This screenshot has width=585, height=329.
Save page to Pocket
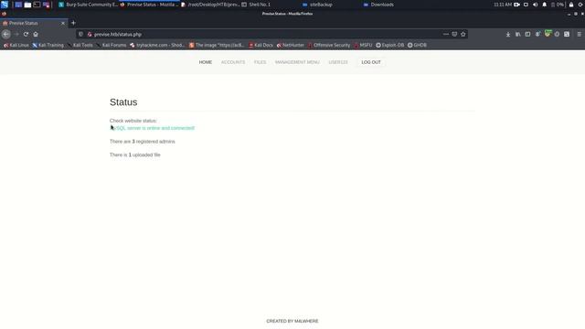tap(454, 34)
